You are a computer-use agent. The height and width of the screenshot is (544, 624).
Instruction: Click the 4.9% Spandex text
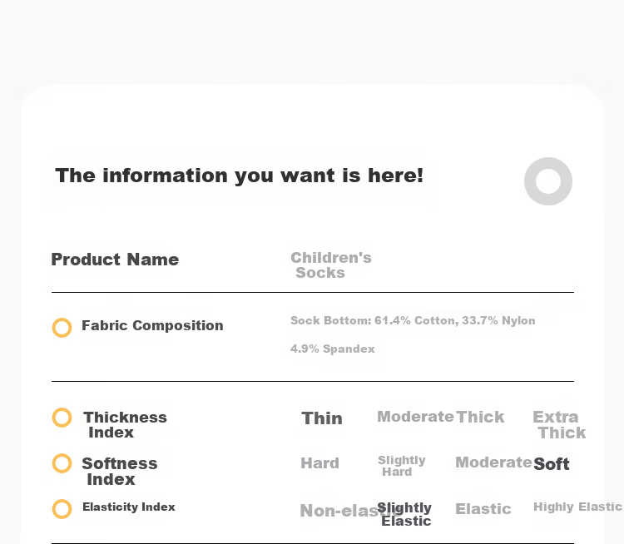point(333,349)
